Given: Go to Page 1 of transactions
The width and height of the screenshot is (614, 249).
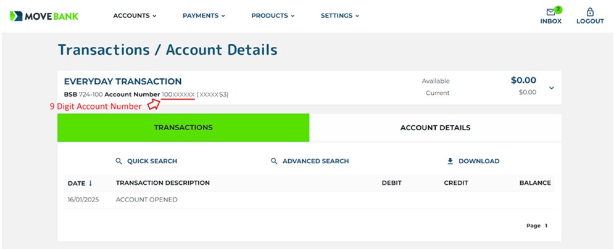Looking at the screenshot, I should click(546, 226).
